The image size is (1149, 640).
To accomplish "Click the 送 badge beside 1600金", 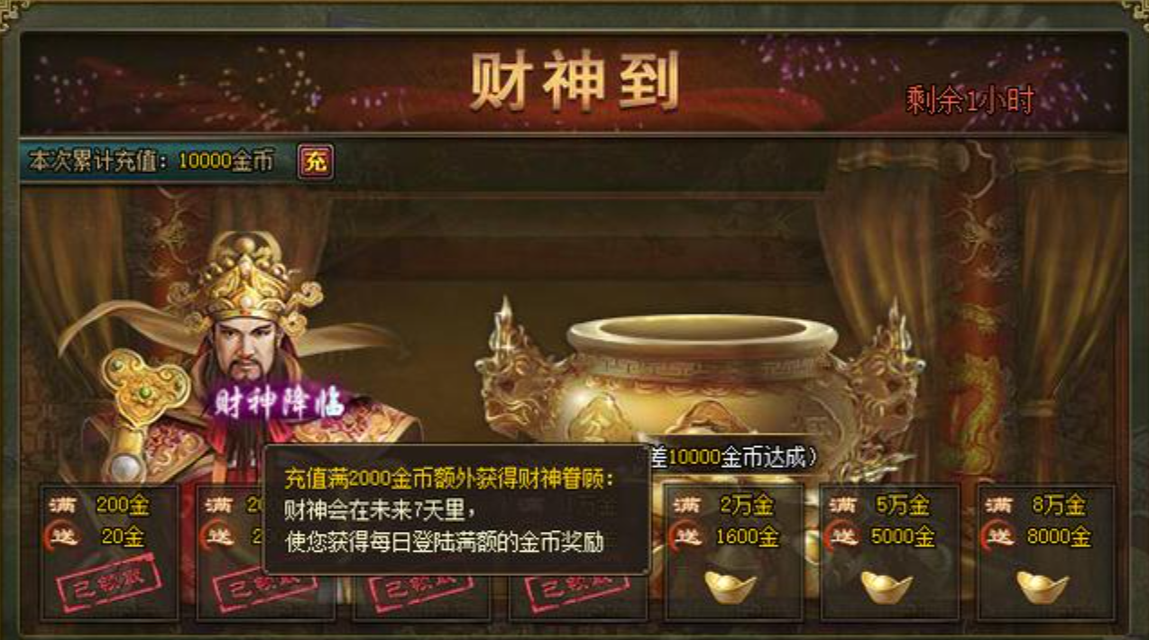I will (x=688, y=537).
